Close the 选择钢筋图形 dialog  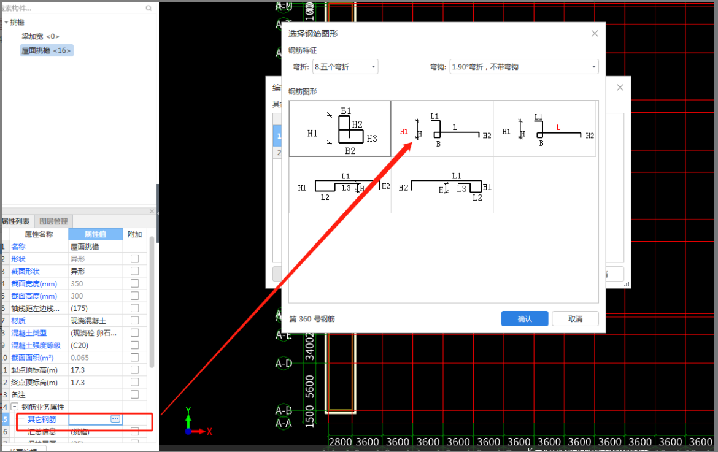pyautogui.click(x=595, y=33)
